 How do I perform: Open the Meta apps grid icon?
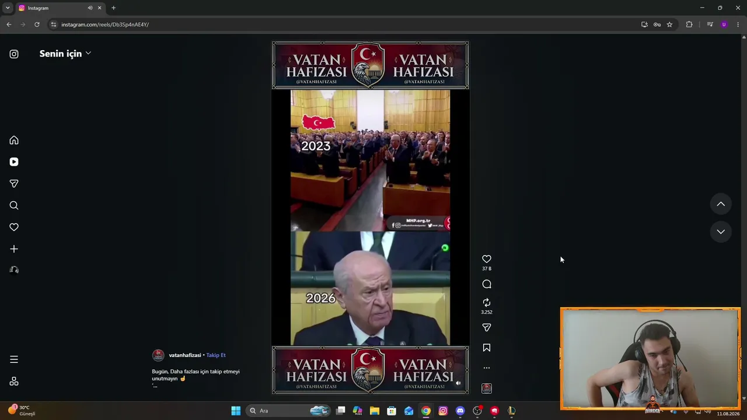pyautogui.click(x=14, y=381)
